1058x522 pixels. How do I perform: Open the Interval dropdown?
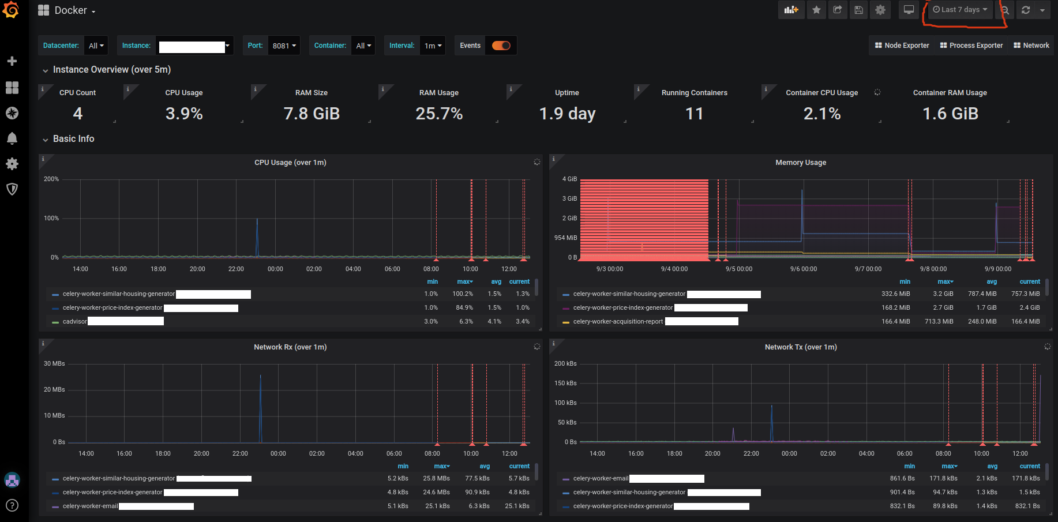433,45
